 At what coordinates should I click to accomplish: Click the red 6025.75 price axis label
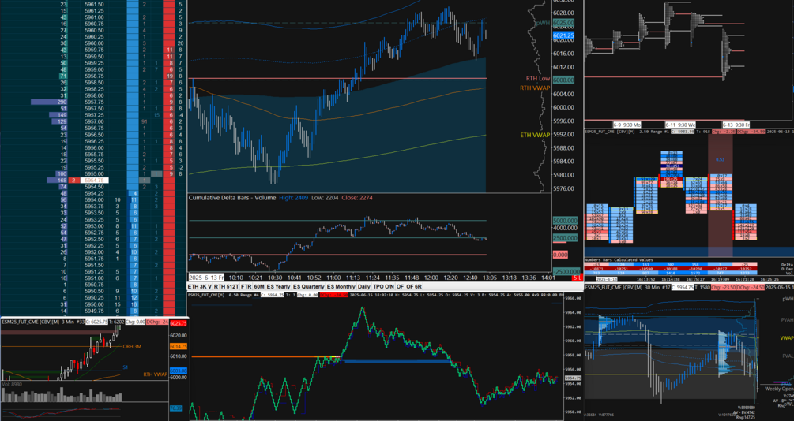[x=179, y=323]
